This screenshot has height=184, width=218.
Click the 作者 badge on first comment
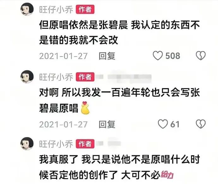[85, 9]
